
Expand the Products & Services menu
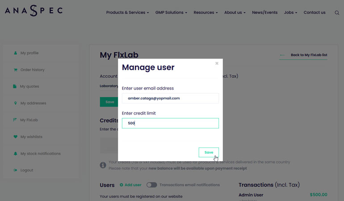[x=127, y=13]
